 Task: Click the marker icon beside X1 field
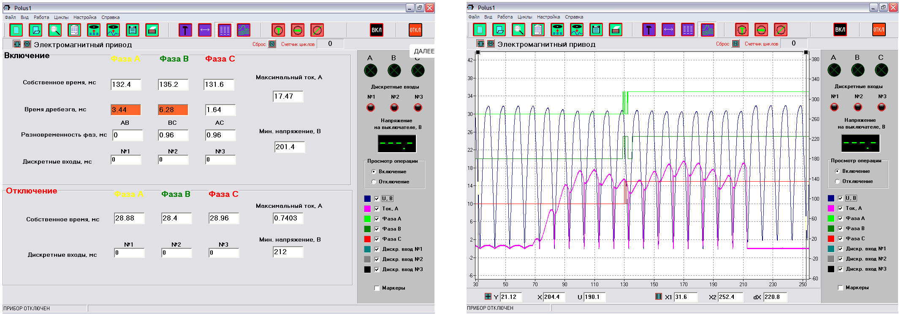click(x=659, y=296)
